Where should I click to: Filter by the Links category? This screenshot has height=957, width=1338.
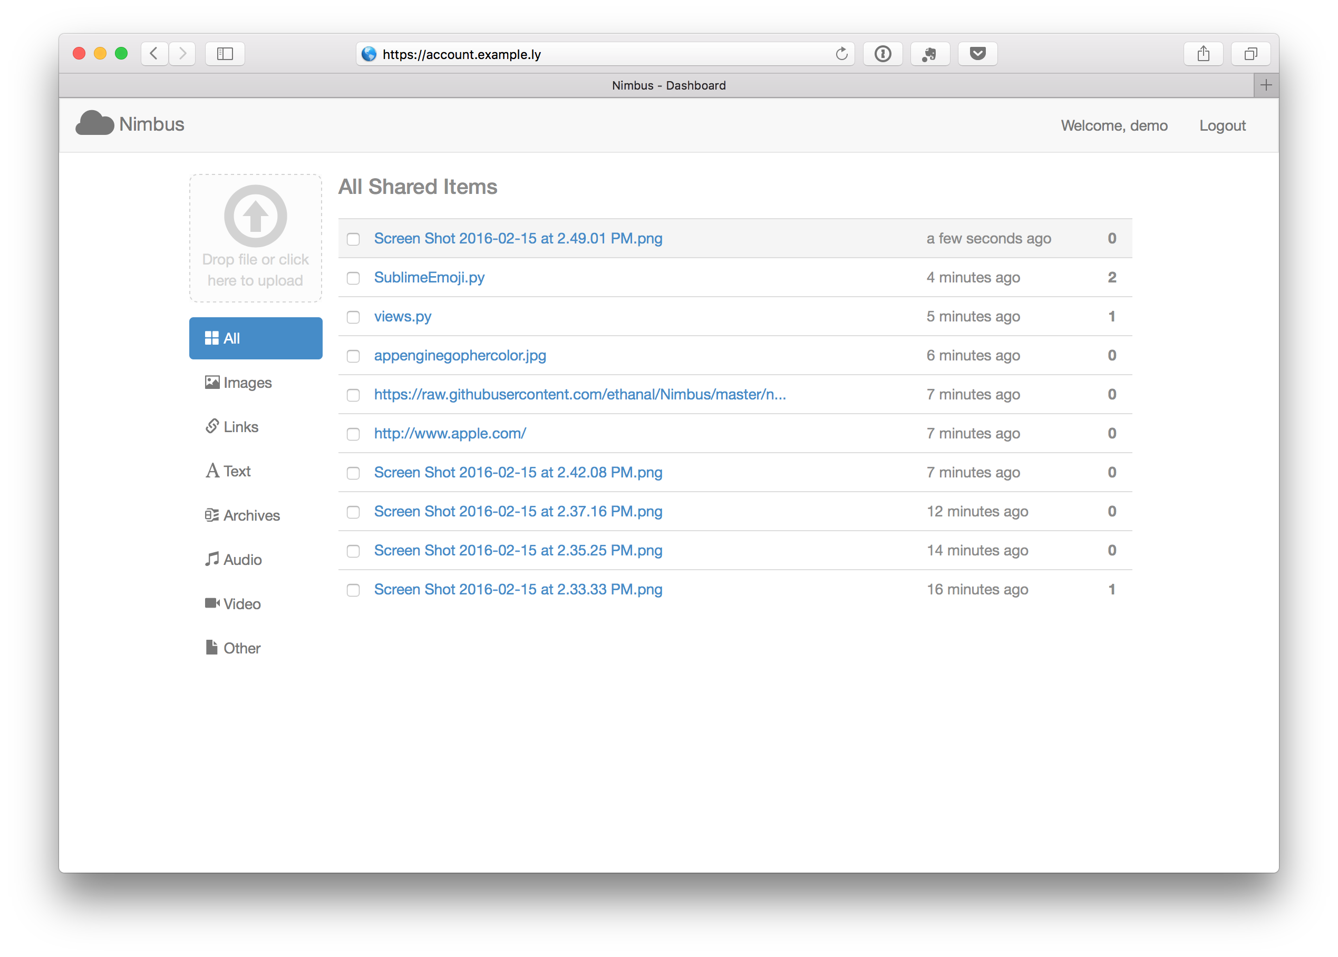240,427
